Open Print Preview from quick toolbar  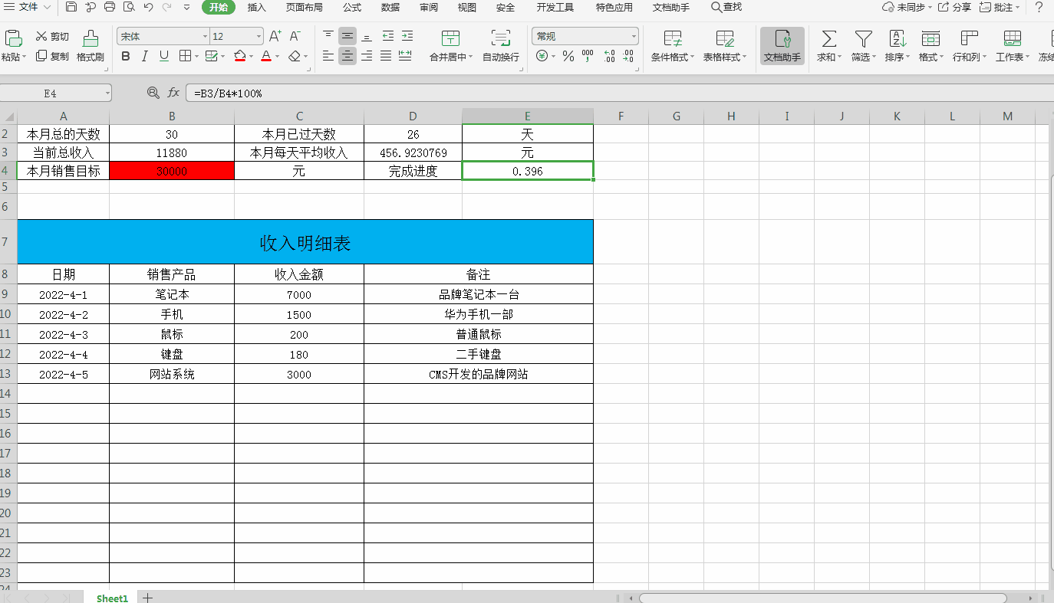tap(129, 7)
